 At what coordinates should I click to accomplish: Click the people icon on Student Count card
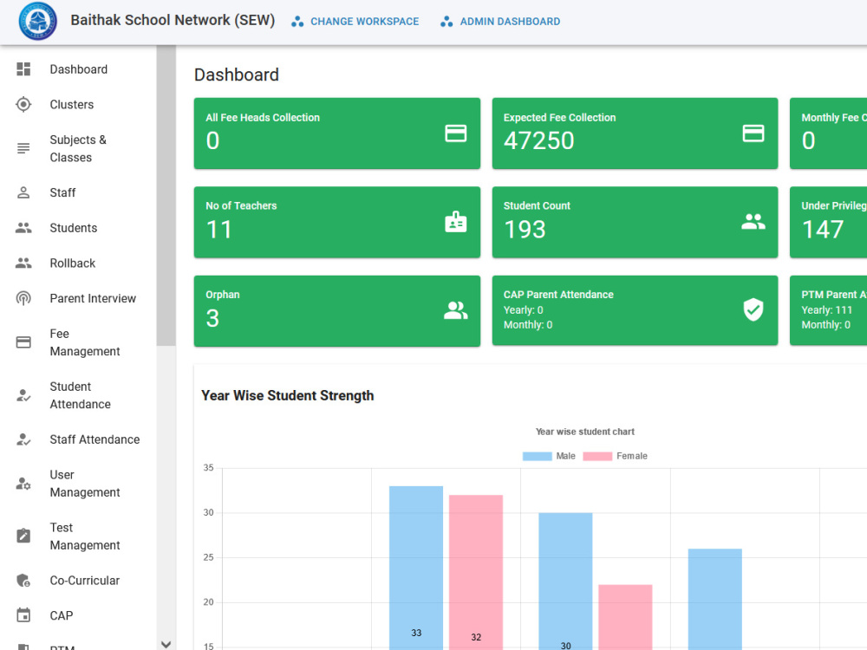click(x=753, y=222)
